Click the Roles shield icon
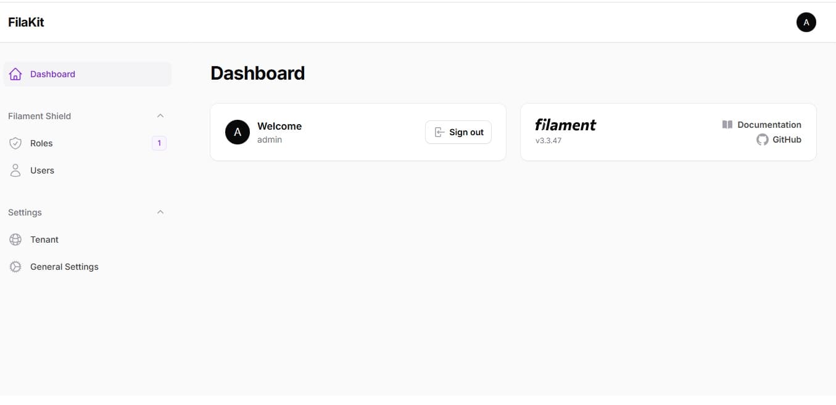 point(15,143)
